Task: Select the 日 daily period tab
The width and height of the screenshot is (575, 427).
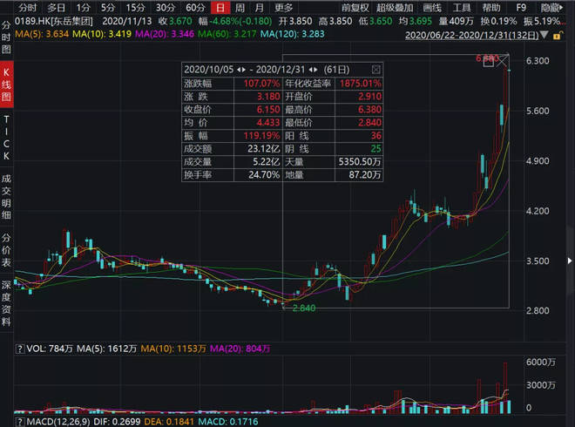Action: (x=220, y=7)
